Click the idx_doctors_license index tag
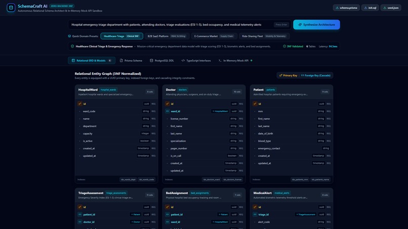This screenshot has width=408, height=229. pos(232,179)
